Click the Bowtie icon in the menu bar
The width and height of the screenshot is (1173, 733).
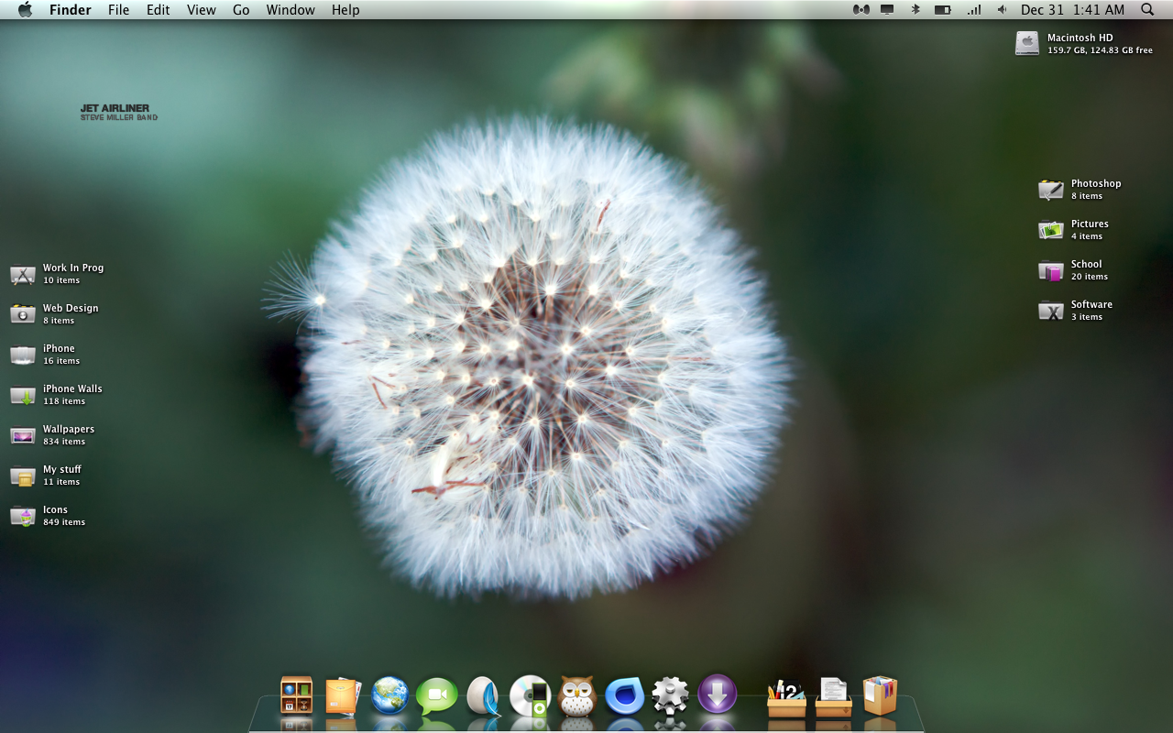(x=861, y=10)
